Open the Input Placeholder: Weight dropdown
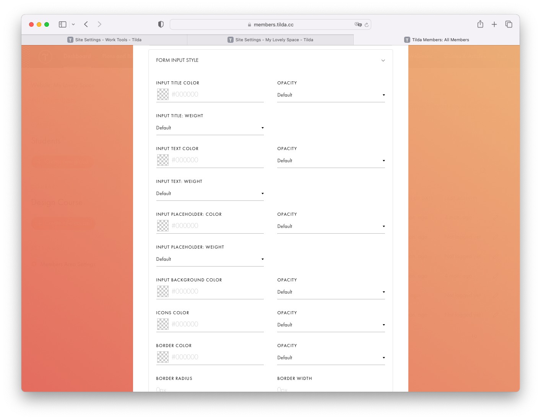Image resolution: width=541 pixels, height=420 pixels. pos(210,259)
